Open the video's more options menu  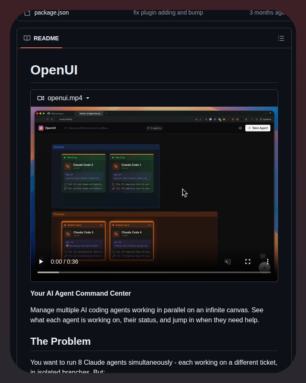268,262
